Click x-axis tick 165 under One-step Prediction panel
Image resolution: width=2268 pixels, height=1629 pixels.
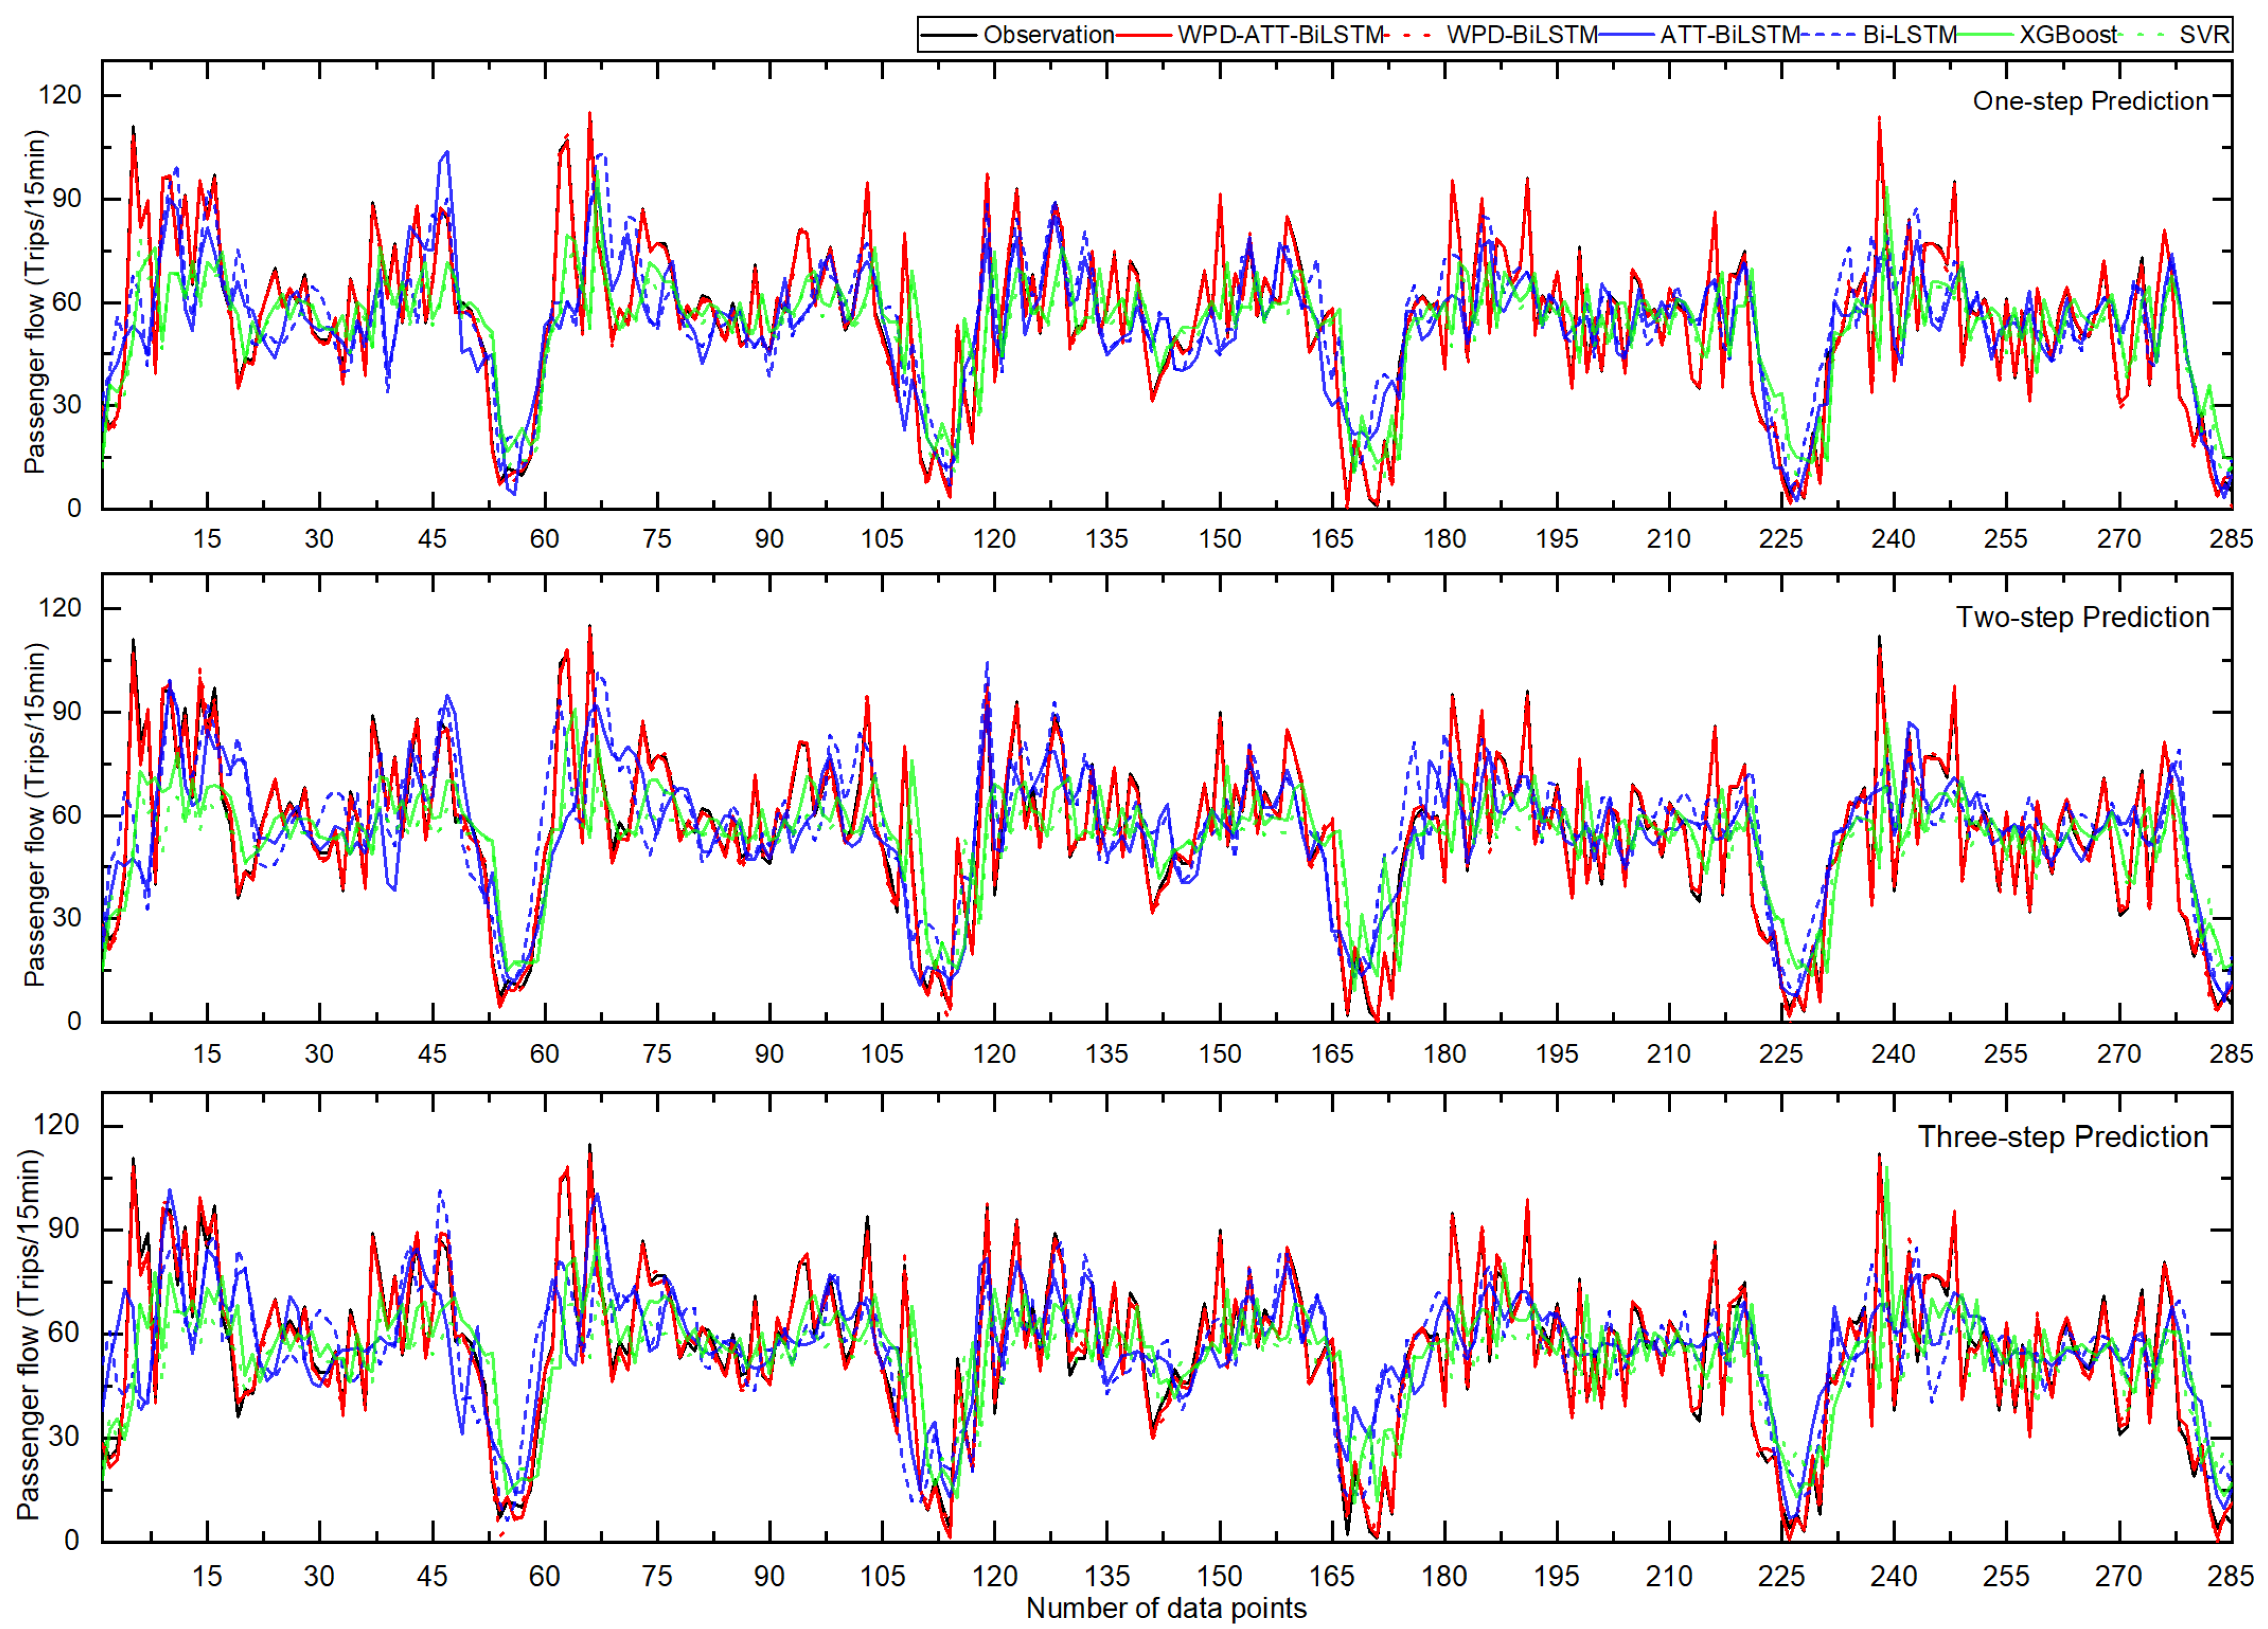pyautogui.click(x=1332, y=539)
